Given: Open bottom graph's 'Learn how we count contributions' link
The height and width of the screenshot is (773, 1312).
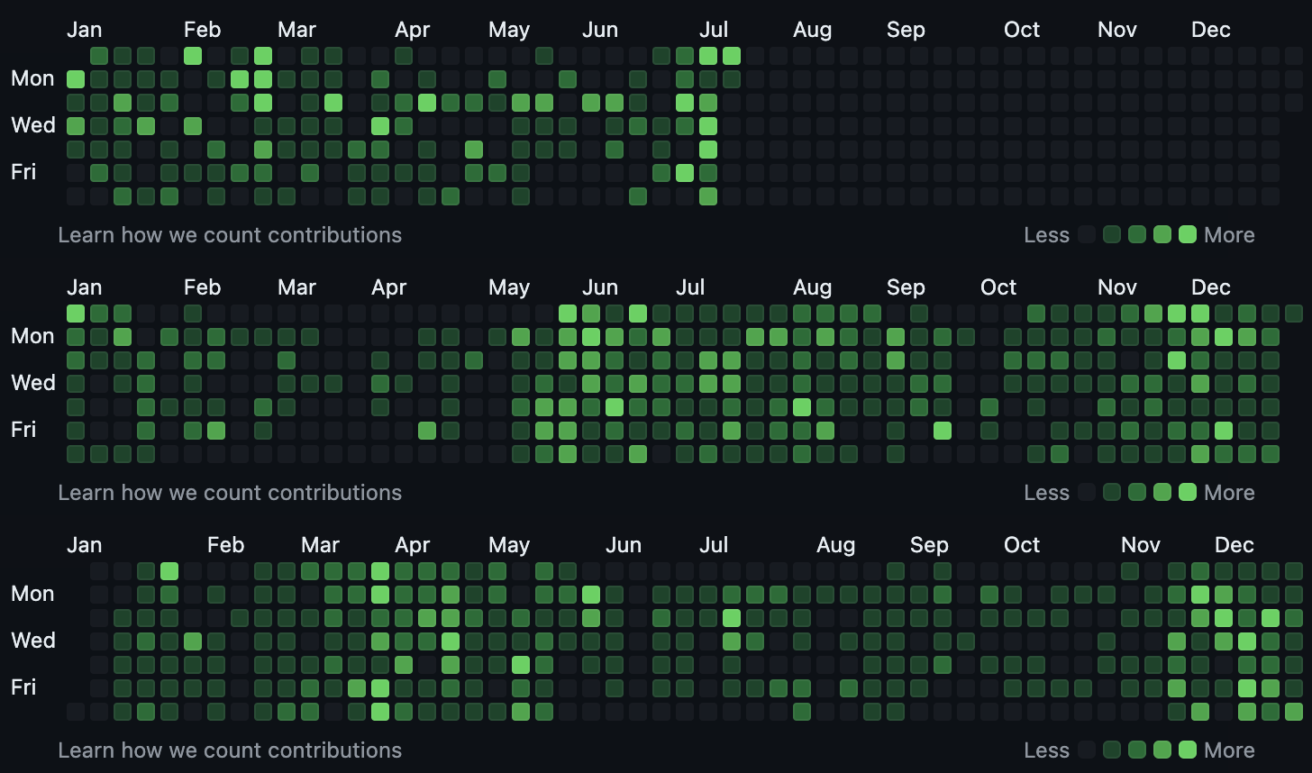Looking at the screenshot, I should point(230,750).
